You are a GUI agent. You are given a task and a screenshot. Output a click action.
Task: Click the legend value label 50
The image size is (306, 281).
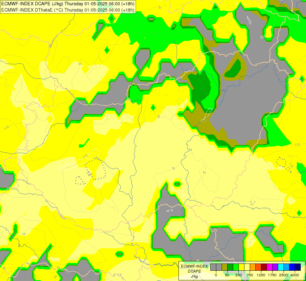pyautogui.click(x=227, y=275)
